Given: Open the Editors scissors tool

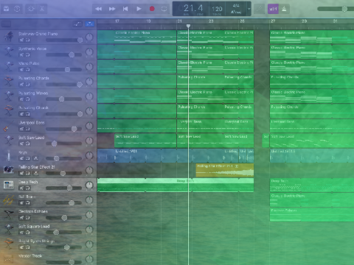Looking at the screenshot, I should 42,9.
